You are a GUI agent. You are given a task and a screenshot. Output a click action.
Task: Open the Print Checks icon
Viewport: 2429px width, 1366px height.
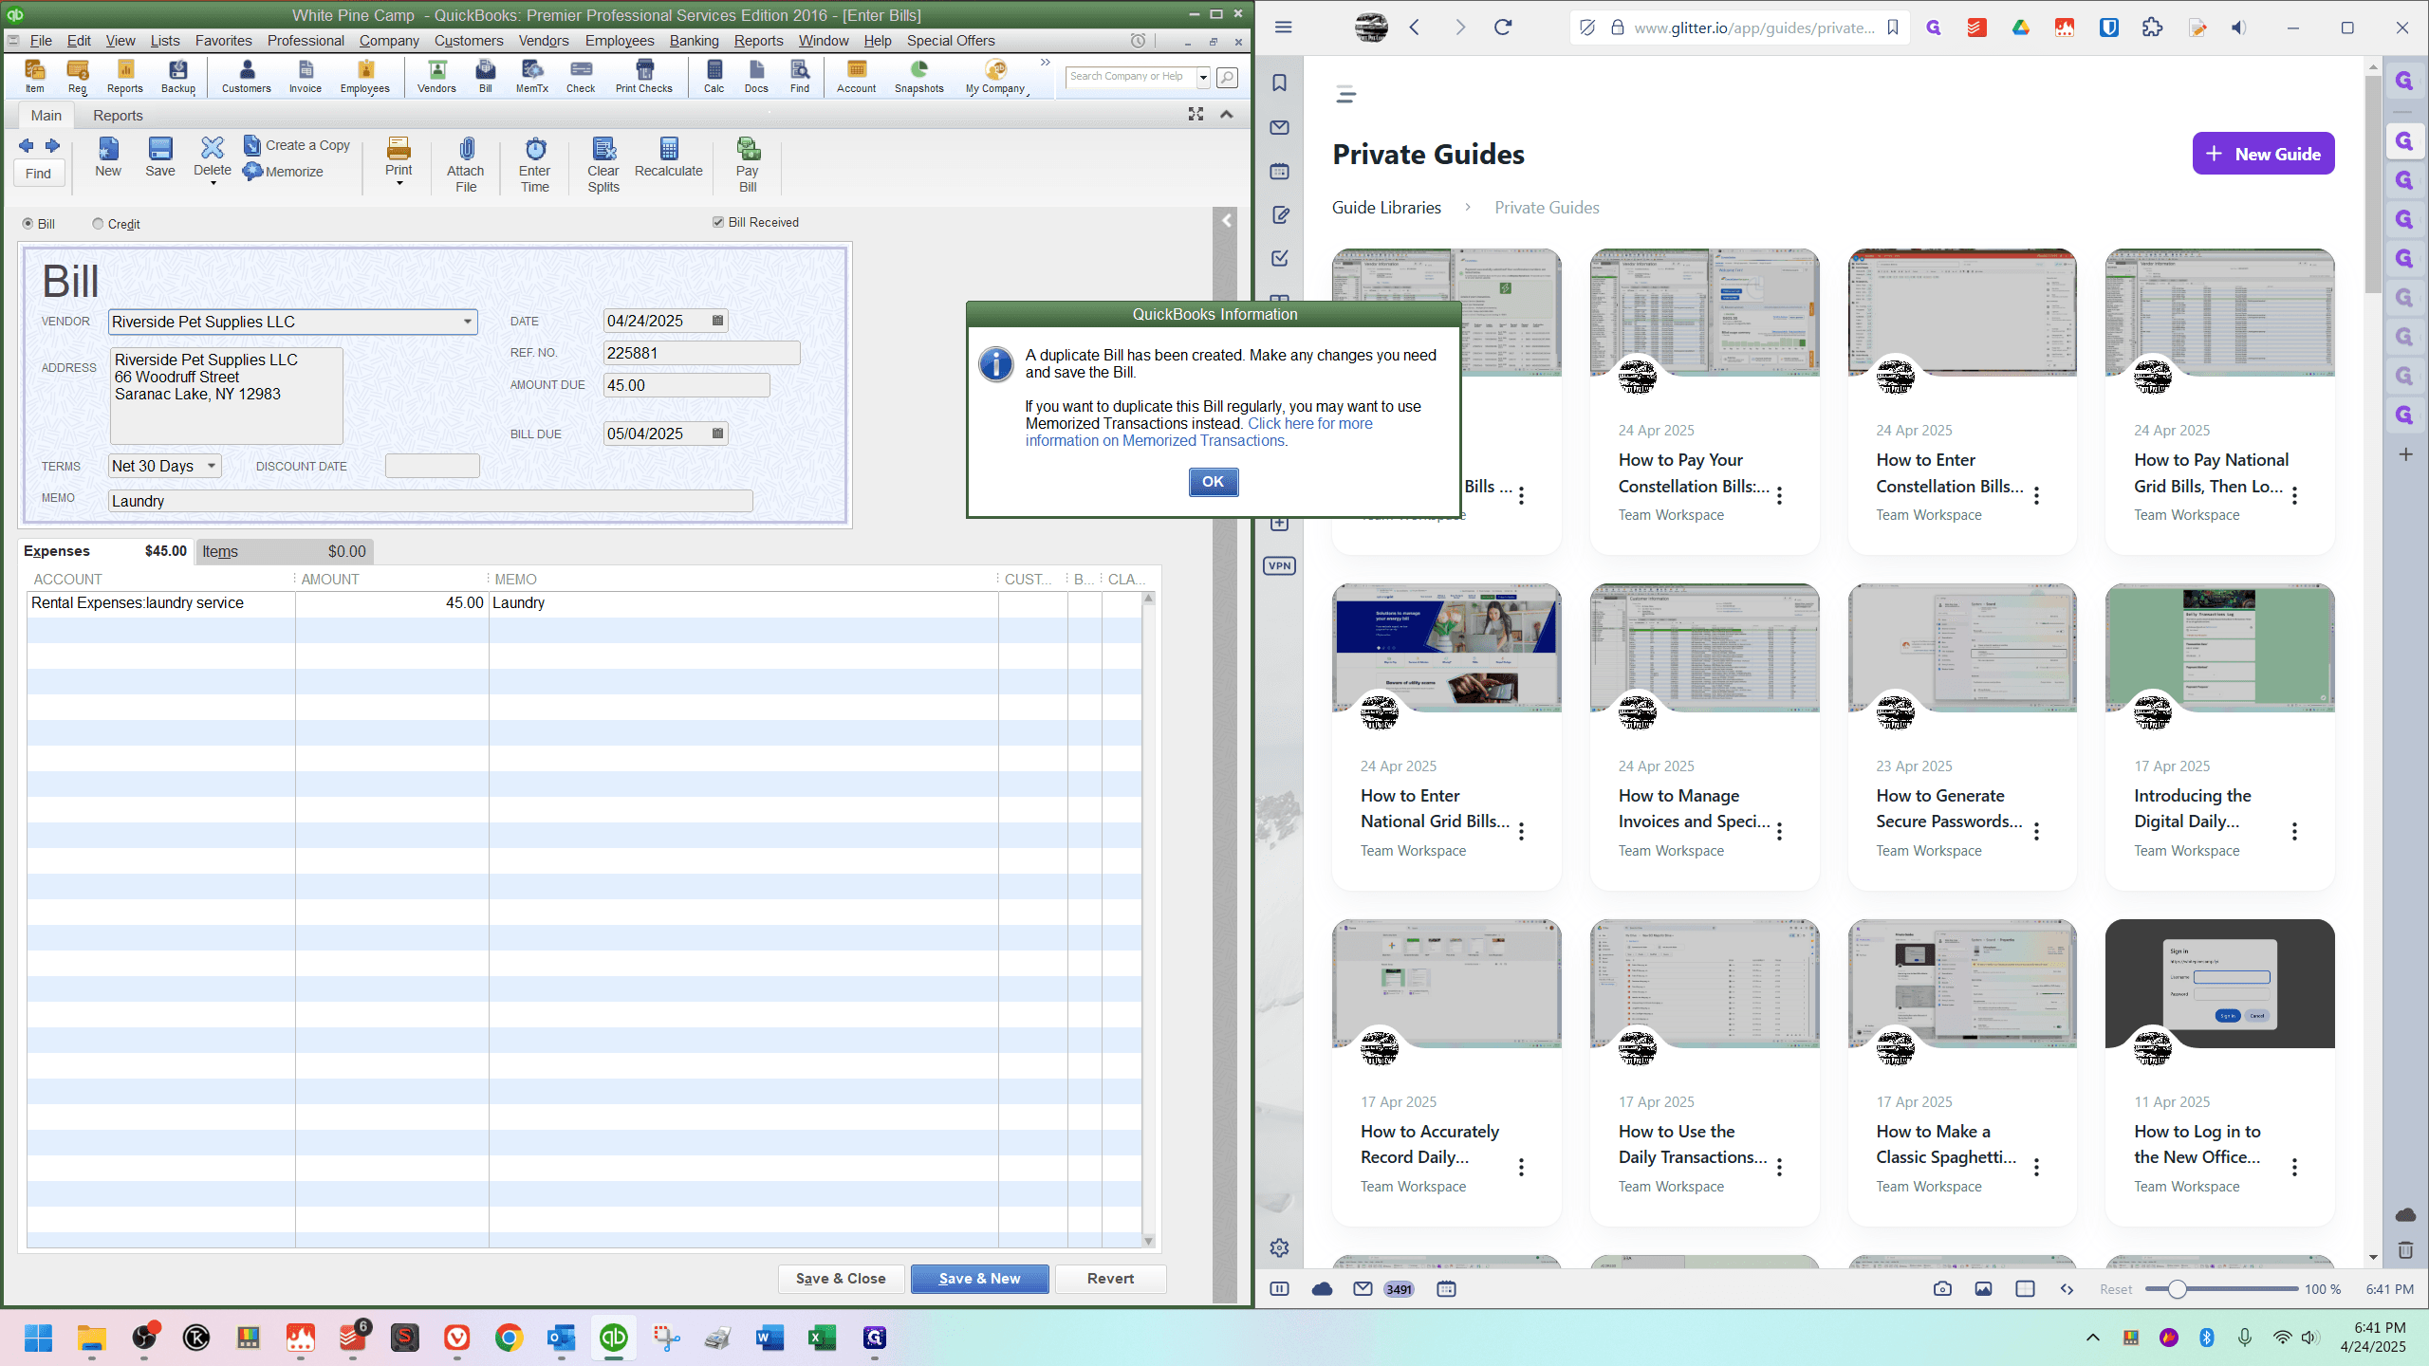(x=644, y=76)
